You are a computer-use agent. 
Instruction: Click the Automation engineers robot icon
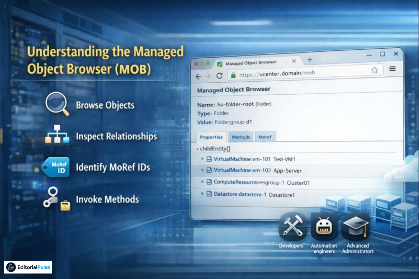point(324,227)
